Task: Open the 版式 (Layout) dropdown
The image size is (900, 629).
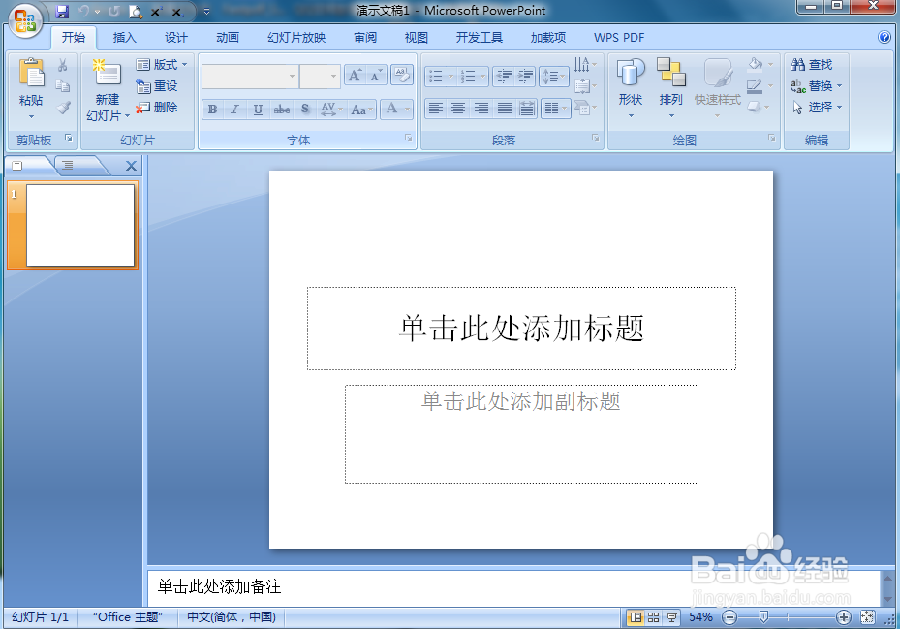Action: coord(163,64)
